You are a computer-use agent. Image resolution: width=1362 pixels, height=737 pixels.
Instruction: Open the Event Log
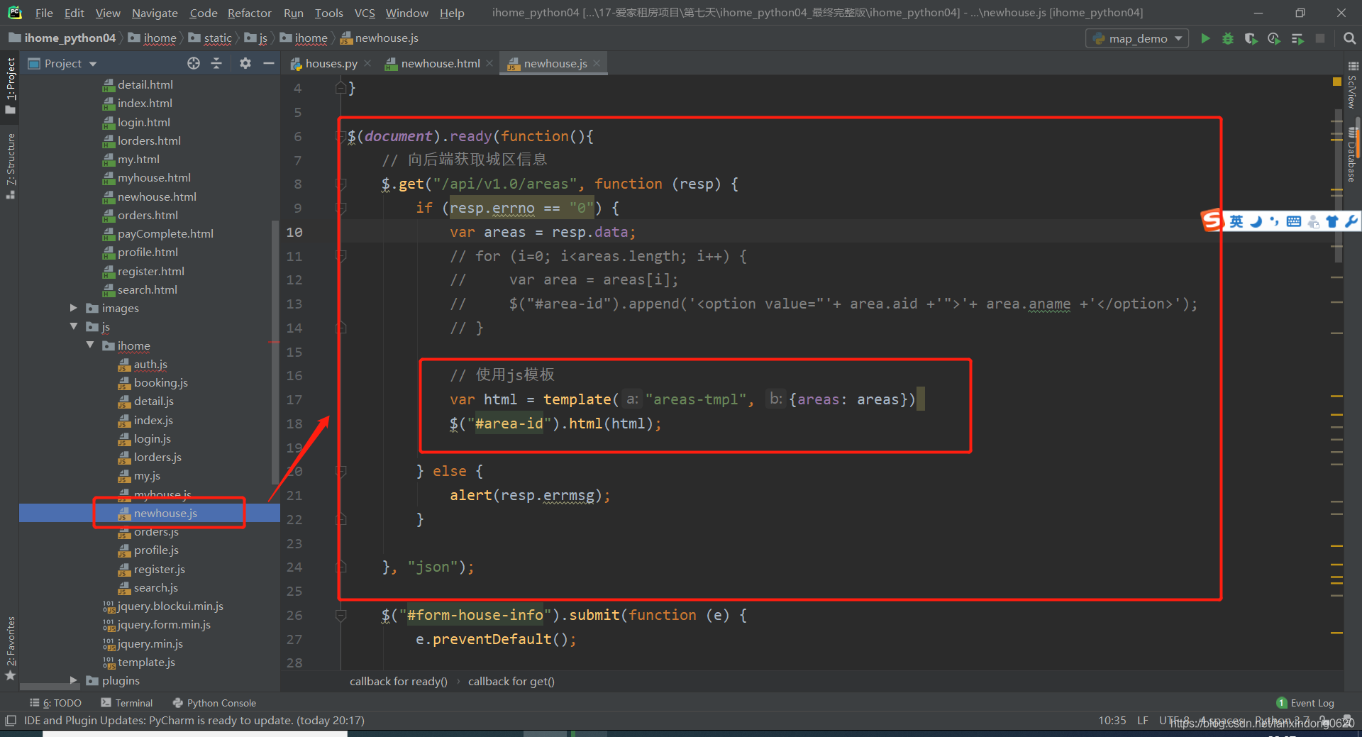point(1305,703)
